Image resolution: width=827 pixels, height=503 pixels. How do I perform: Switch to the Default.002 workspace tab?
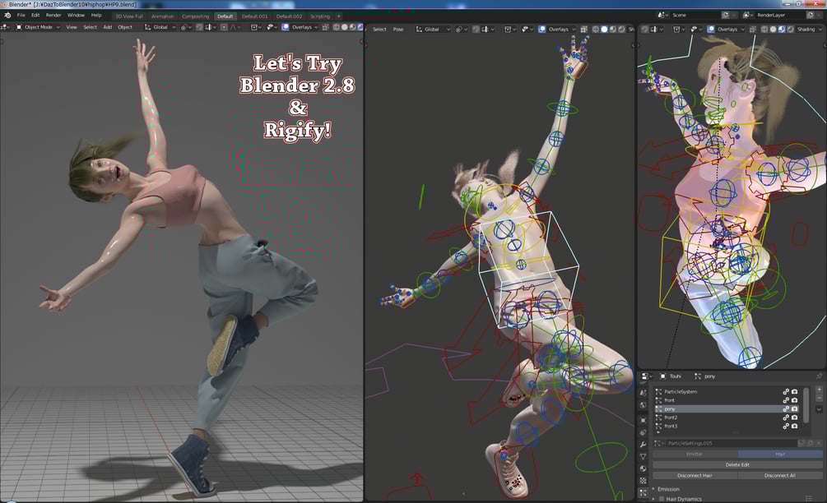pos(289,16)
